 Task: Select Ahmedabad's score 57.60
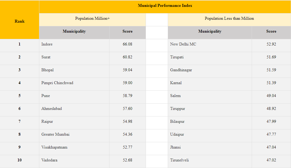point(127,109)
